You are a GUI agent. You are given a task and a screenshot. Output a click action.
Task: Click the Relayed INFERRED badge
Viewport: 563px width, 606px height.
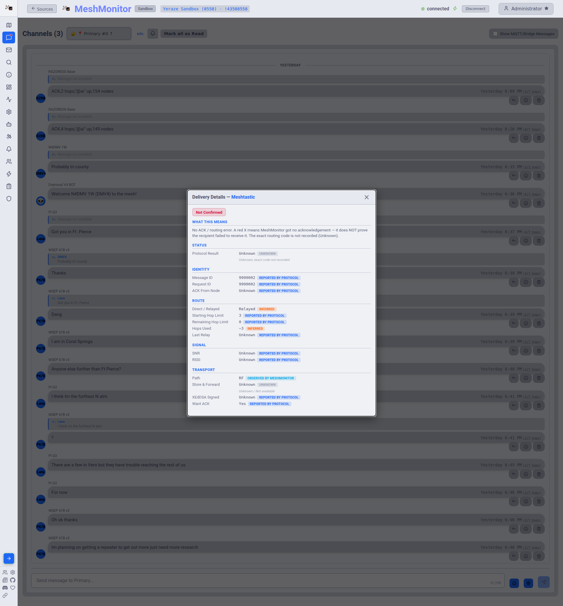(267, 309)
